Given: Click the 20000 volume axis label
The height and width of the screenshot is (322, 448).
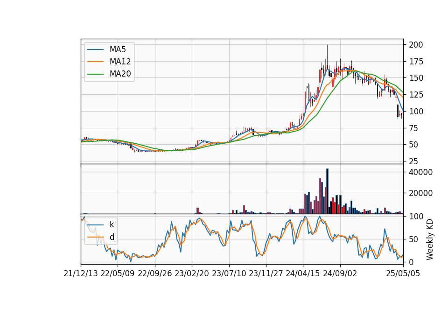Looking at the screenshot, I should point(421,193).
